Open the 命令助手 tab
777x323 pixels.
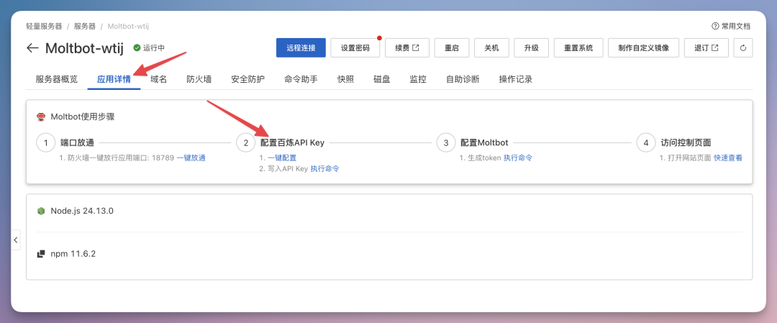click(301, 79)
